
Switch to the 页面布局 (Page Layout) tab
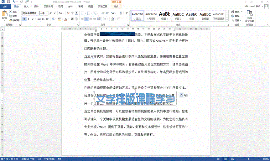pyautogui.click(x=48, y=6)
